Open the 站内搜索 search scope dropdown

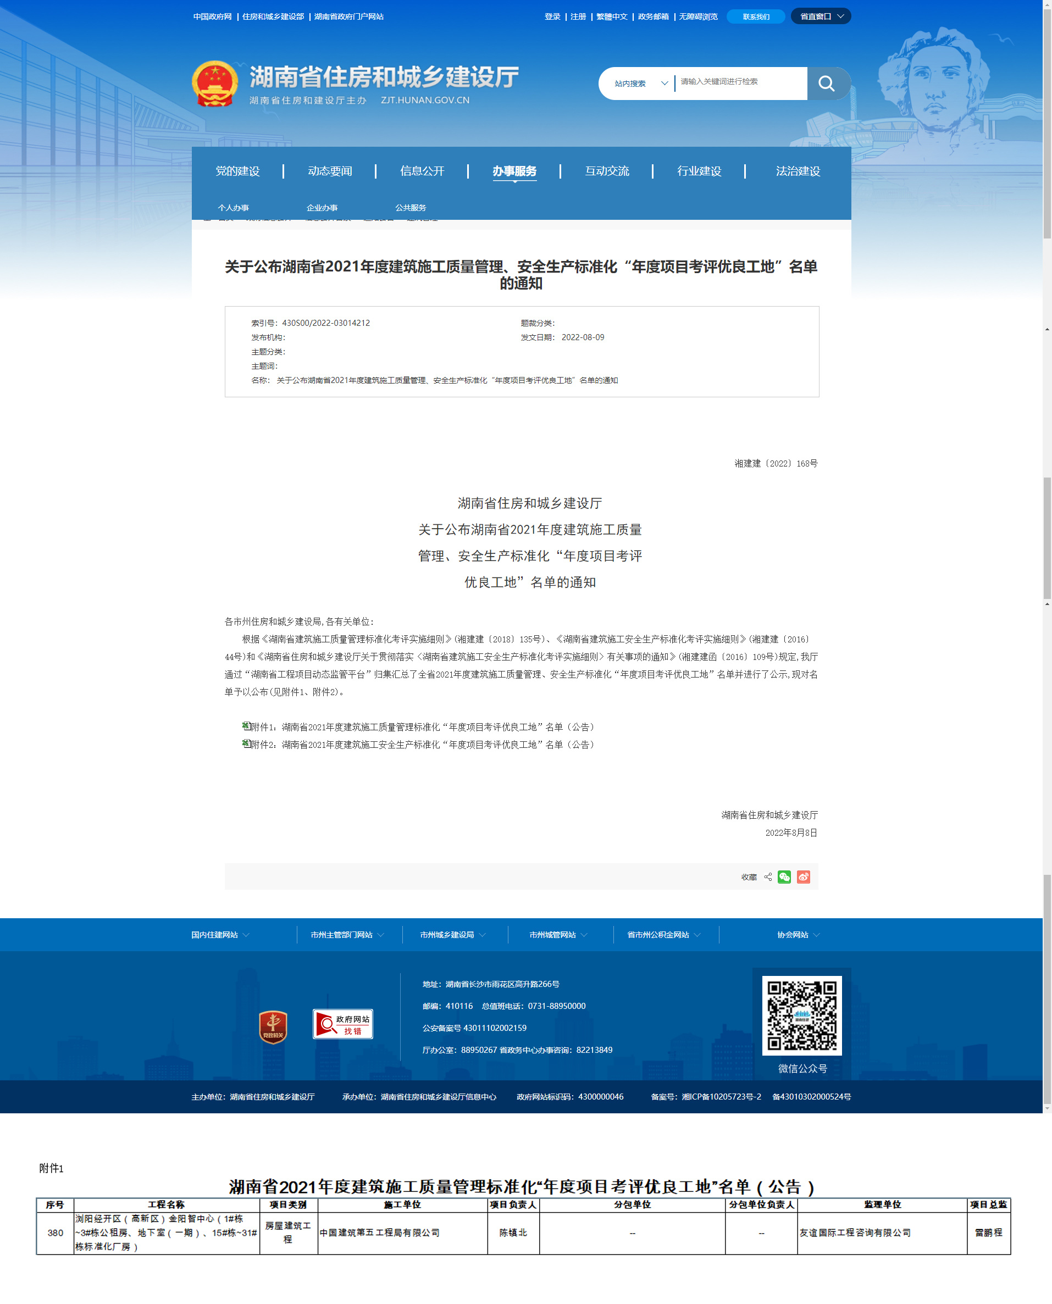tap(640, 84)
